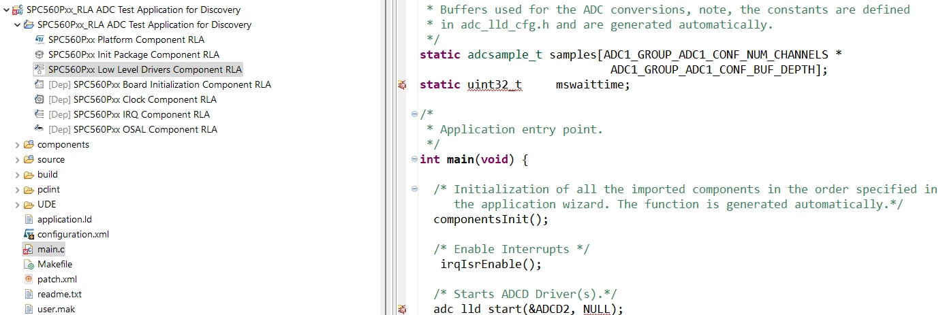This screenshot has width=945, height=315.
Task: Select the source folder label
Action: pos(51,159)
